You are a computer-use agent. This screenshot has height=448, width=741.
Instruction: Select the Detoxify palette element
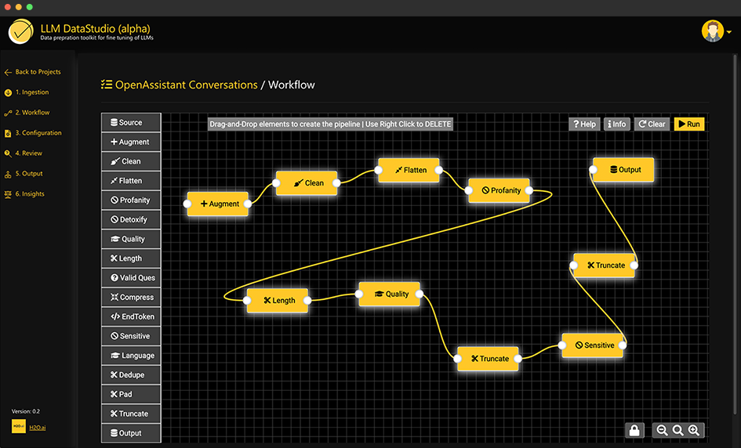pos(131,219)
